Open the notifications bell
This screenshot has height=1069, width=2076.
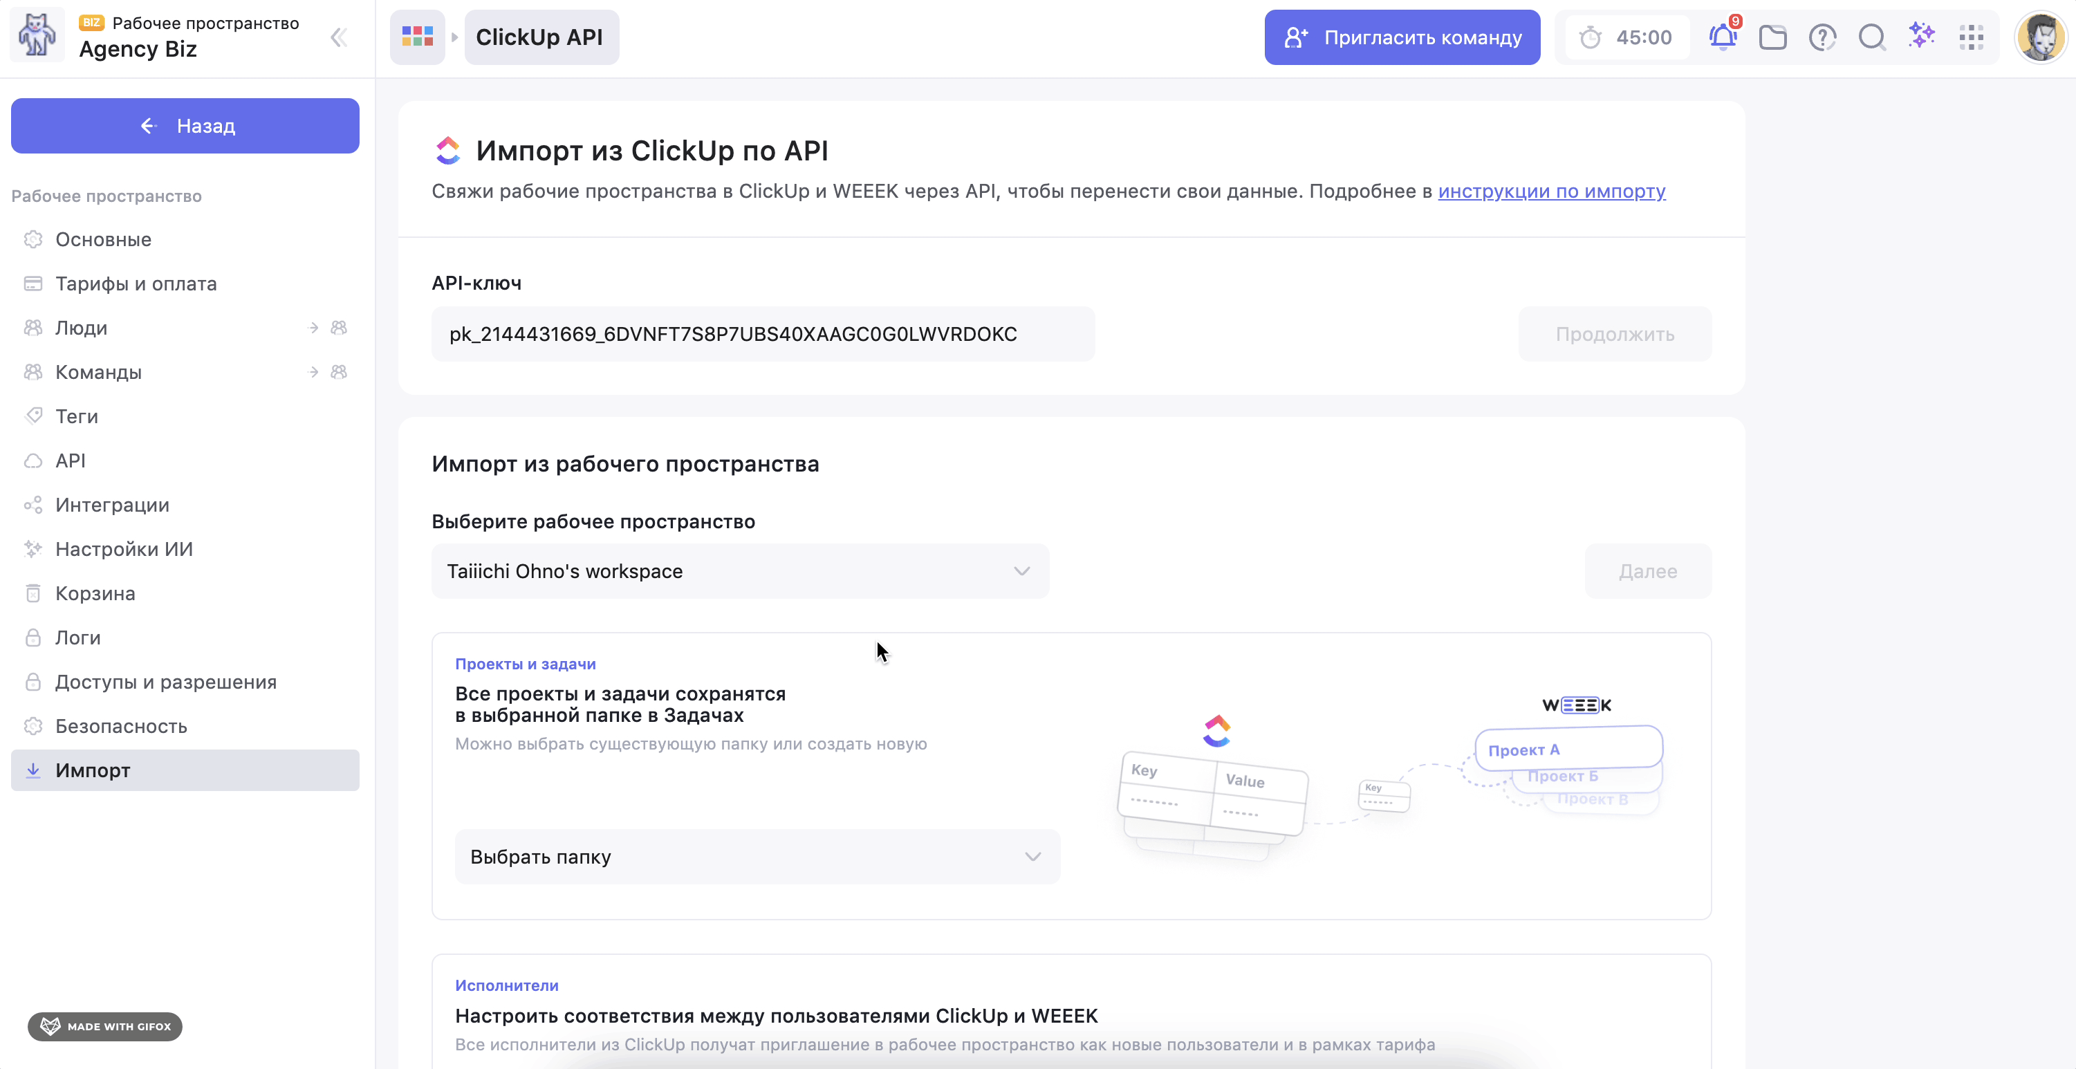click(1722, 37)
